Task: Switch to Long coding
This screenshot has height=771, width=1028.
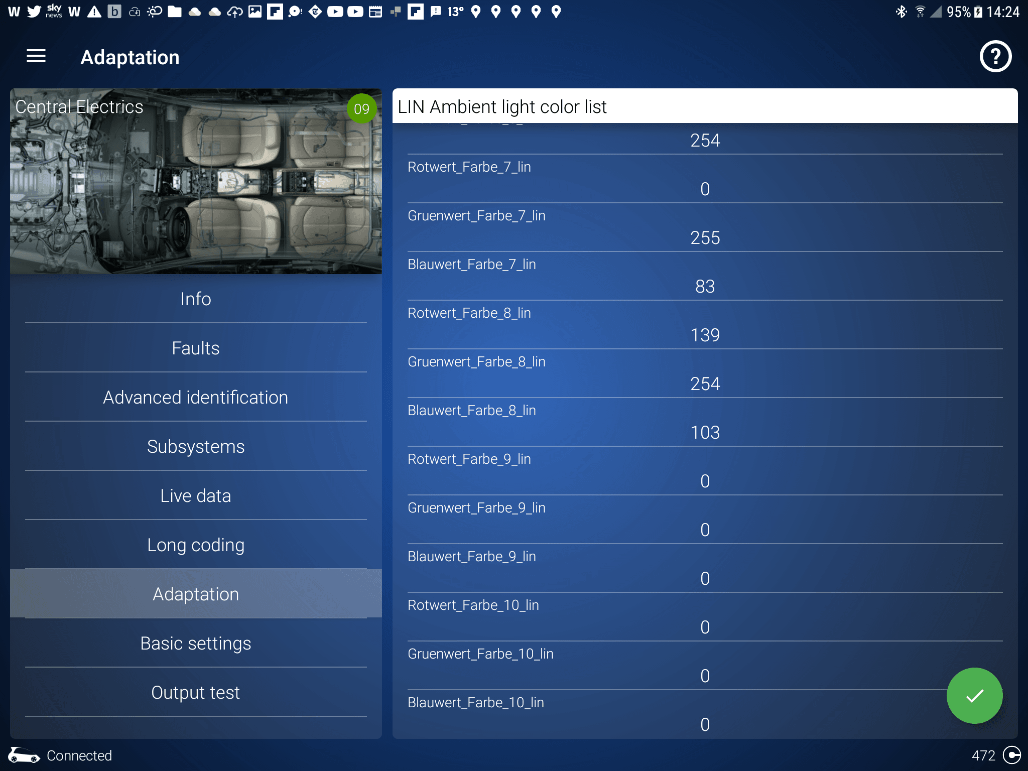Action: pyautogui.click(x=196, y=545)
